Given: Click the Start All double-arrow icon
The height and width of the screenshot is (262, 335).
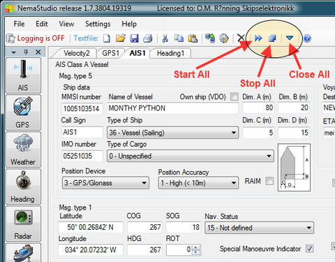Looking at the screenshot, I should coord(258,38).
